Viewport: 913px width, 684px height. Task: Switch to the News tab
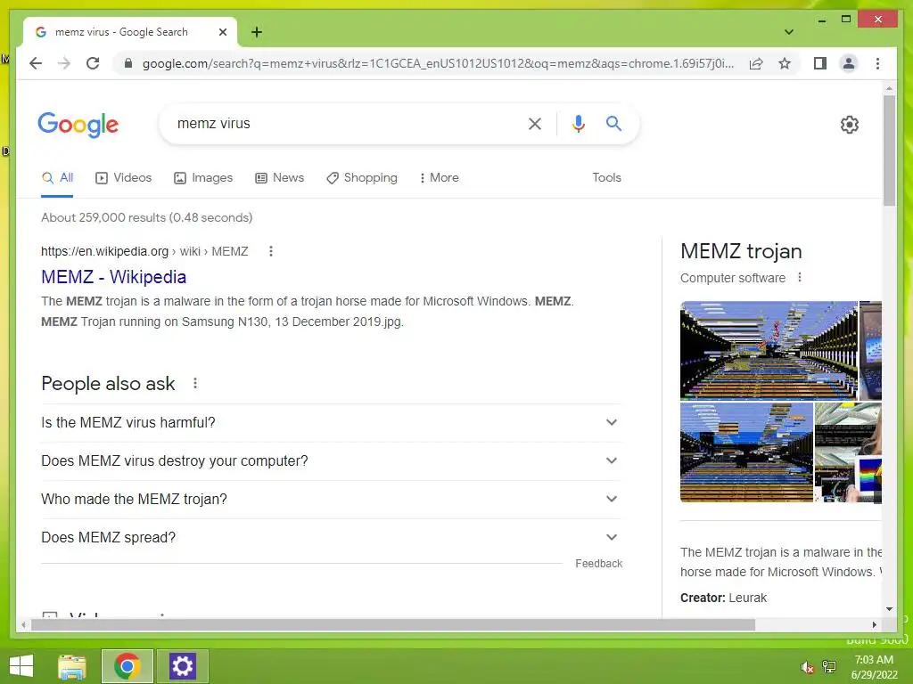(279, 178)
